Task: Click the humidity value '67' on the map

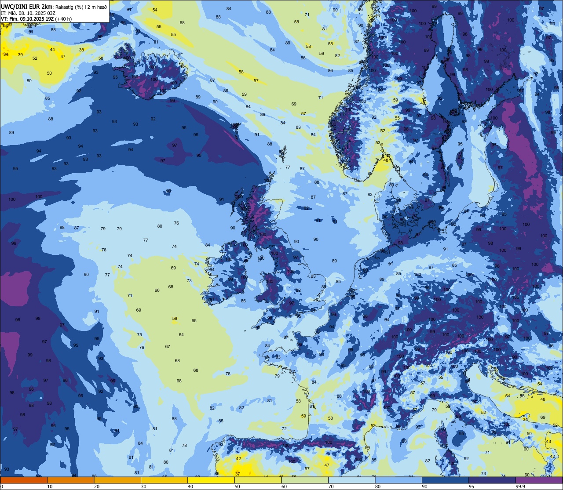Action: 168,346
